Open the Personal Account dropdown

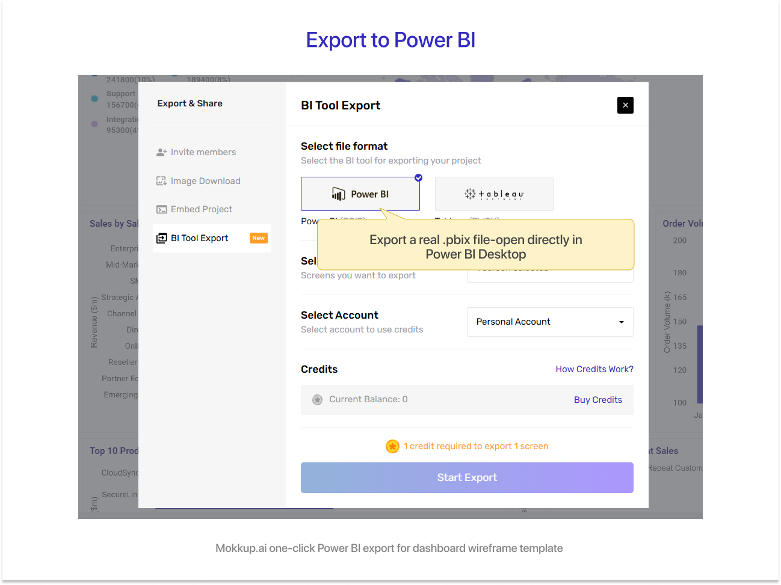(550, 322)
